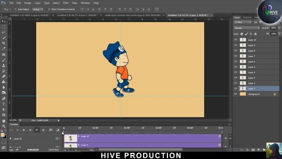Screen dimensions: 282x159
Task: Select the Eyedropper tool
Action: [x=4, y=49]
